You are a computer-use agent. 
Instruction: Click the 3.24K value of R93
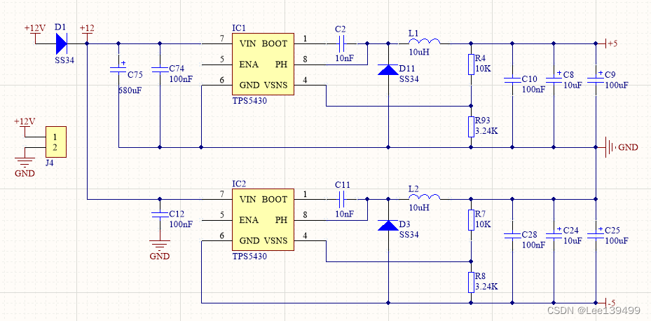coord(486,131)
